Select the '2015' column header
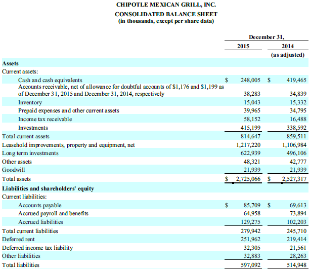 (243, 46)
